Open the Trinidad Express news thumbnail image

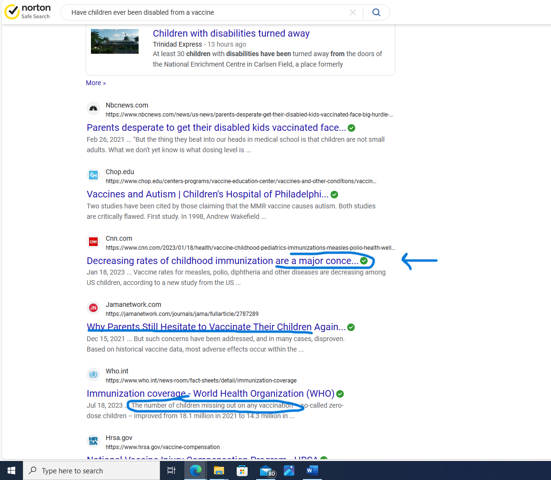(115, 41)
